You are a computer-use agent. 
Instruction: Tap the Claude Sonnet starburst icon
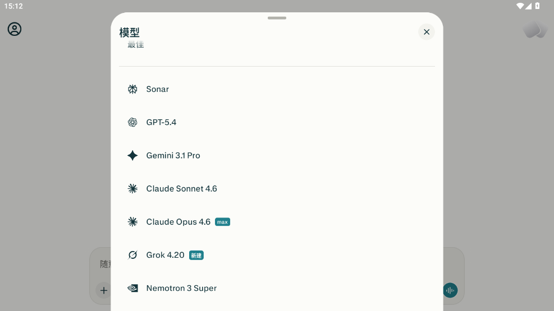132,189
